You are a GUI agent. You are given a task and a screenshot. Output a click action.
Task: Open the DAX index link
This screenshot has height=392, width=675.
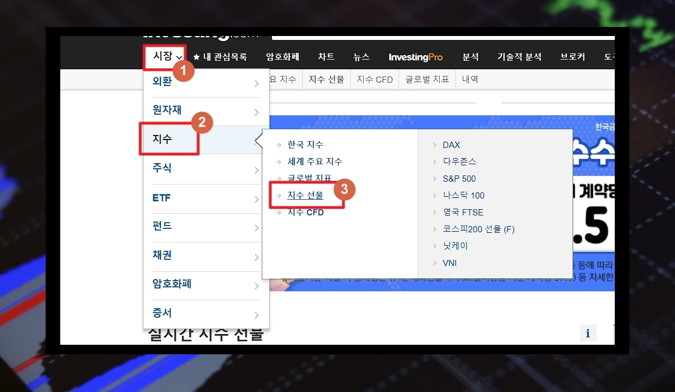tap(451, 145)
